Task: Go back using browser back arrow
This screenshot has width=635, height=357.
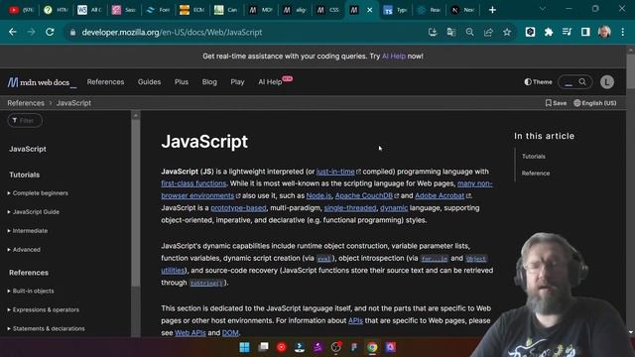Action: (x=13, y=32)
